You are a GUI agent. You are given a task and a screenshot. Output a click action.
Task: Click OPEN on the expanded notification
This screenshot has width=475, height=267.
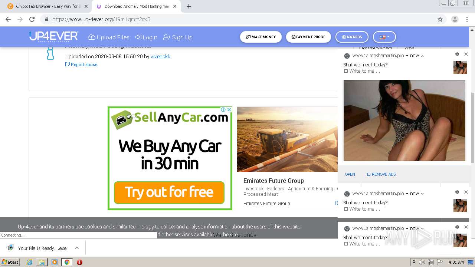point(350,174)
